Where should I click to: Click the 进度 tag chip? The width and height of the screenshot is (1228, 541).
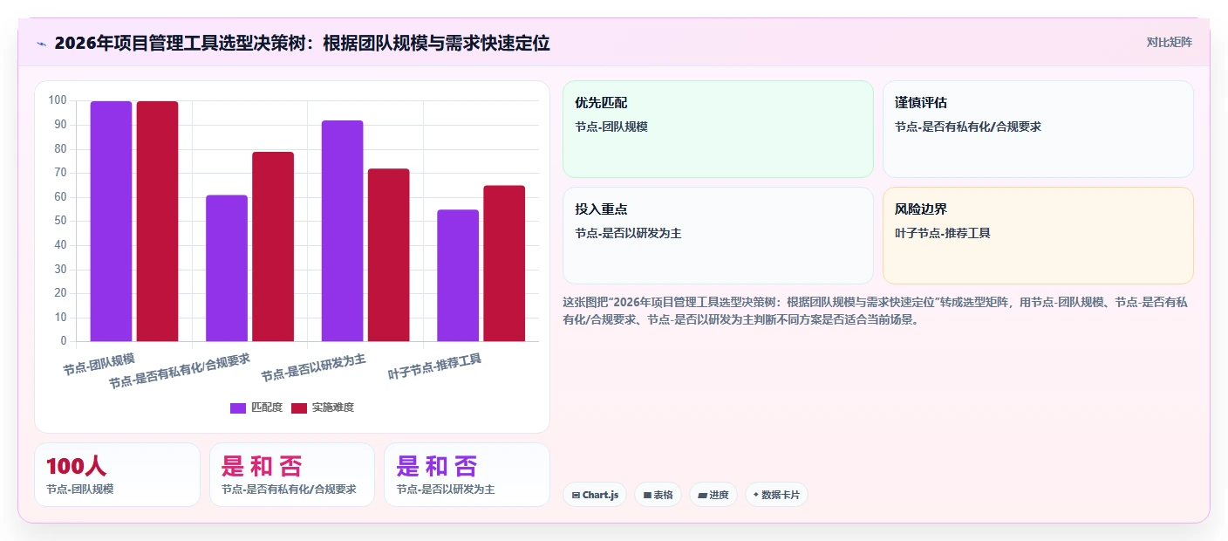tap(713, 495)
